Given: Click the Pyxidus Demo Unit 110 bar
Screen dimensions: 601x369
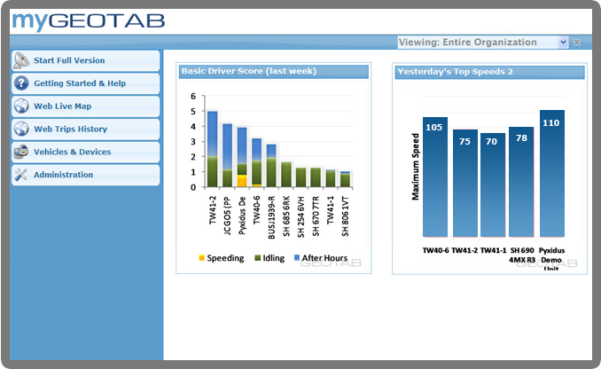Looking at the screenshot, I should [x=551, y=174].
